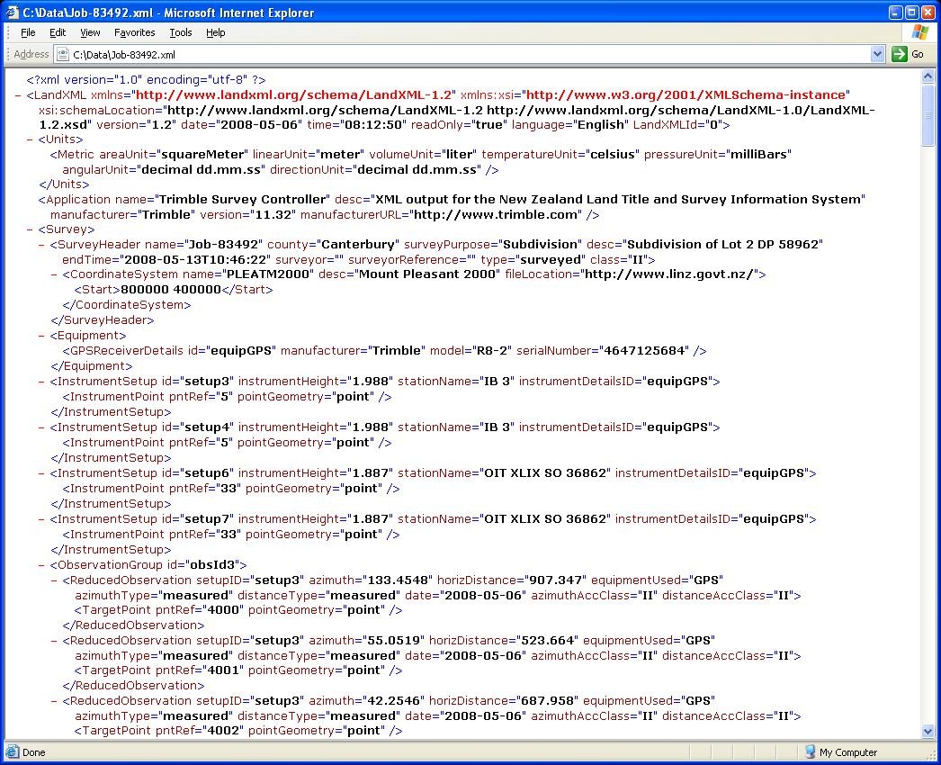Collapse the Units element node

(x=29, y=139)
